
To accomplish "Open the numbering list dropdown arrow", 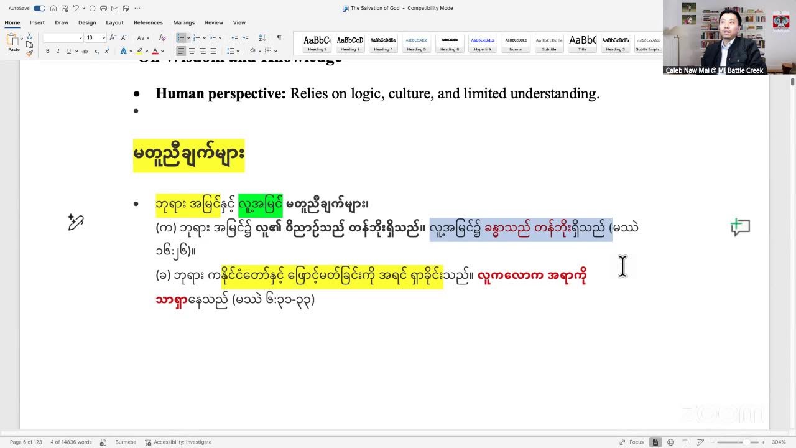I will pos(204,38).
